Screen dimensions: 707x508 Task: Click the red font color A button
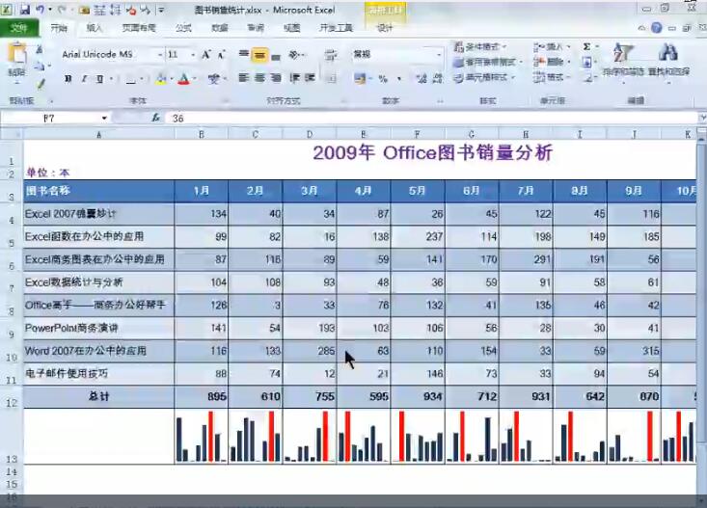click(x=183, y=79)
